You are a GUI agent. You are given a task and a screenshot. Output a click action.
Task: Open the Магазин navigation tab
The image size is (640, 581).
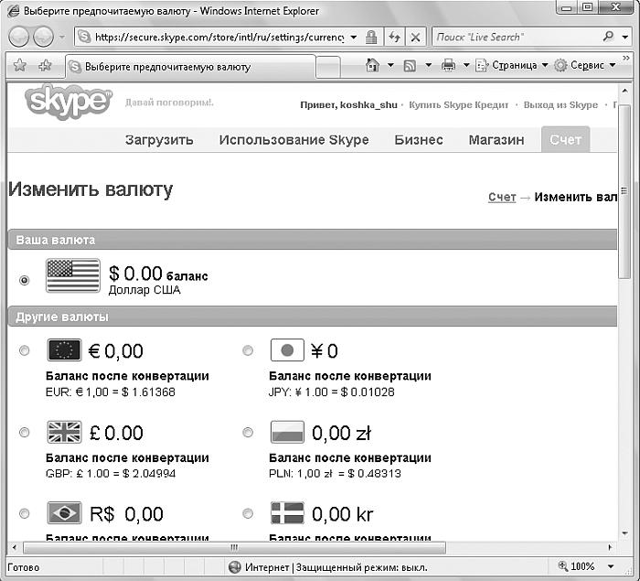pos(496,140)
